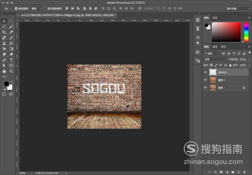Select the Smudge tool
This screenshot has height=175, width=252.
click(4, 55)
